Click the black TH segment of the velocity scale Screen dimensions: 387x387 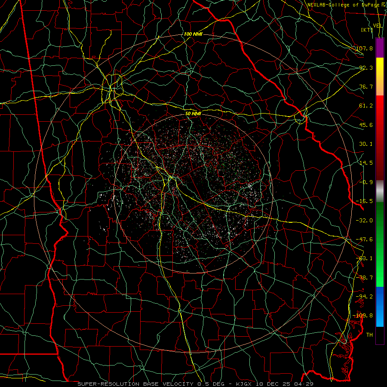coord(380,335)
